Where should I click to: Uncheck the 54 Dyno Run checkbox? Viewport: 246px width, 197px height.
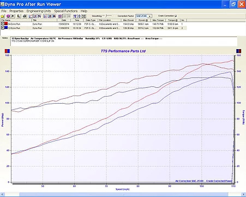click(3, 24)
